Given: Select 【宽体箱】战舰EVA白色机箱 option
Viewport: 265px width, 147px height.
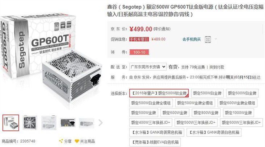Looking at the screenshot, I should (155, 142).
